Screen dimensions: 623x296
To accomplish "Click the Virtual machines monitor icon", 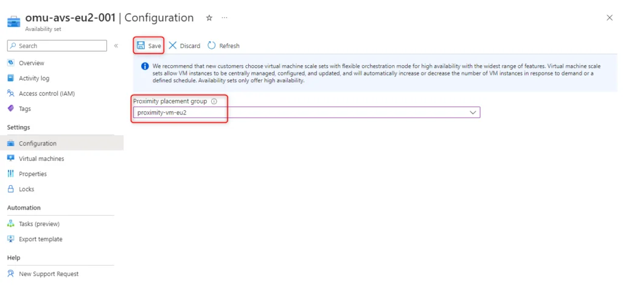I will click(11, 158).
